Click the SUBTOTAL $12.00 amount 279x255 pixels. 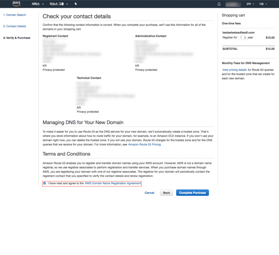tap(270, 49)
